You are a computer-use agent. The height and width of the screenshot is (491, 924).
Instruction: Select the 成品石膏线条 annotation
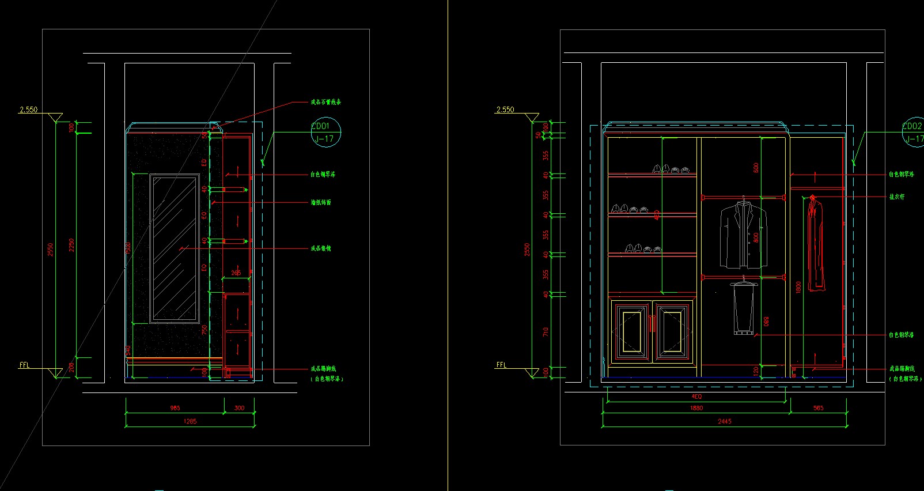326,102
